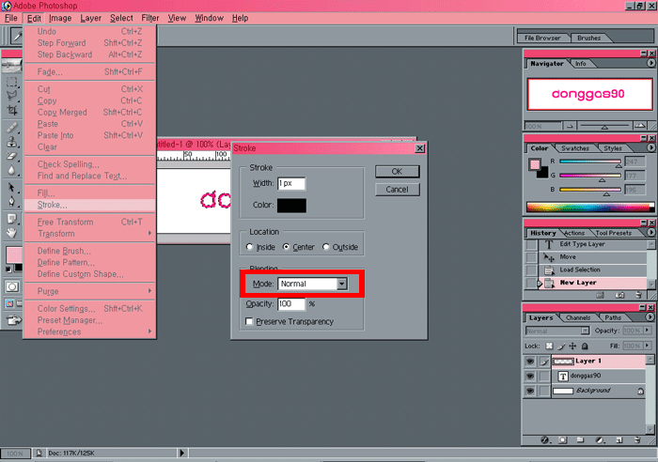The width and height of the screenshot is (658, 462).
Task: Choose Outside stroke location
Action: point(325,247)
